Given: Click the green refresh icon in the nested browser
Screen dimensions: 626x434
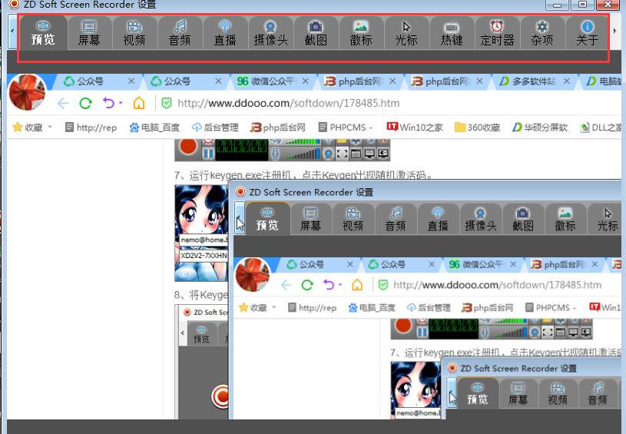Looking at the screenshot, I should 307,285.
